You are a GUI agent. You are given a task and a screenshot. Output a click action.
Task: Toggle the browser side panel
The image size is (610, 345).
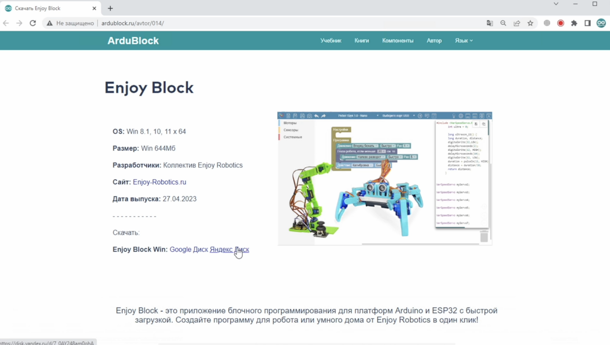(587, 23)
